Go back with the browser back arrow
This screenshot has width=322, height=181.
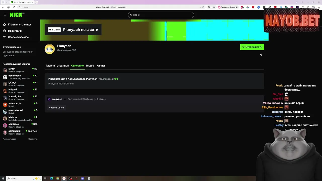tap(3, 7)
